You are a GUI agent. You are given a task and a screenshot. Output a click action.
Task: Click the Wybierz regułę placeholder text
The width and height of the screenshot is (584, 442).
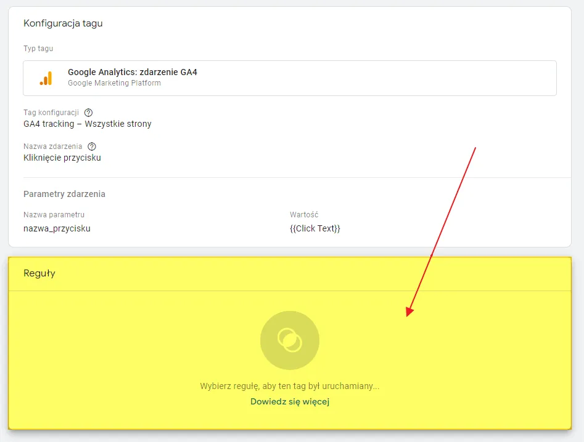click(290, 386)
